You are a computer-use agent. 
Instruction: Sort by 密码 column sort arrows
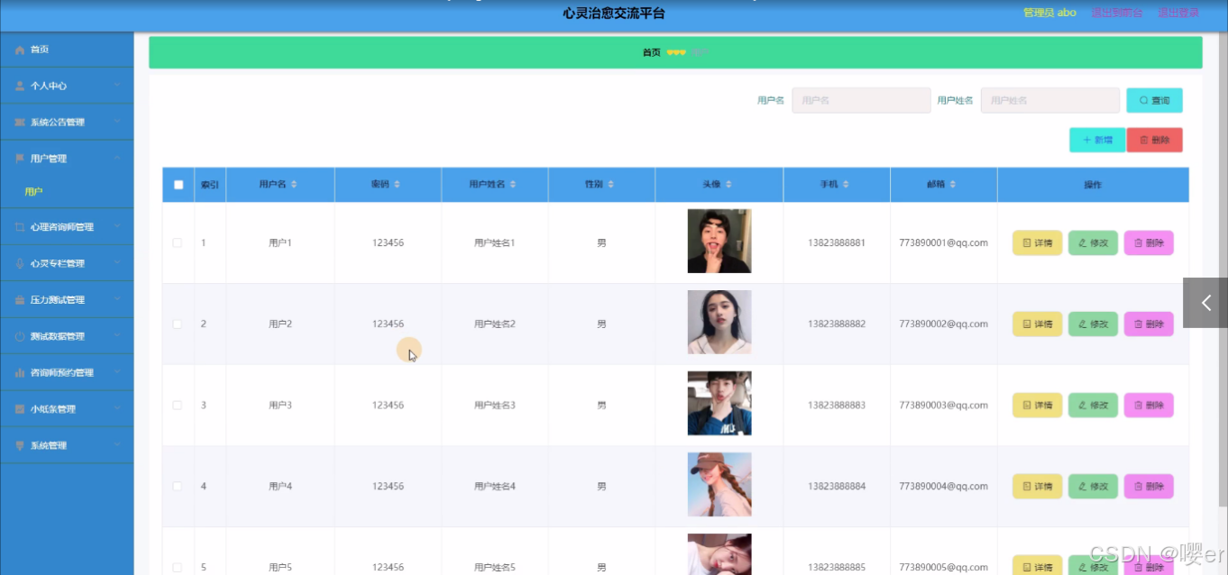coord(397,184)
